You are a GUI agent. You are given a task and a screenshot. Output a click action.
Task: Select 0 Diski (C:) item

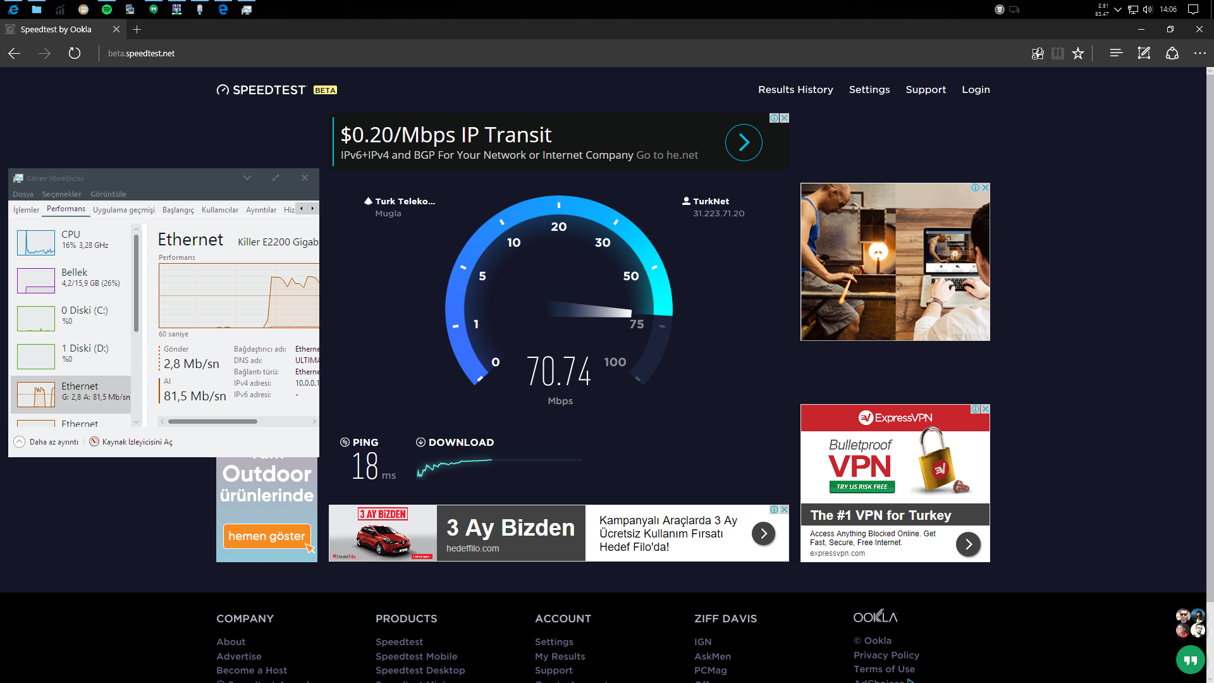point(71,319)
